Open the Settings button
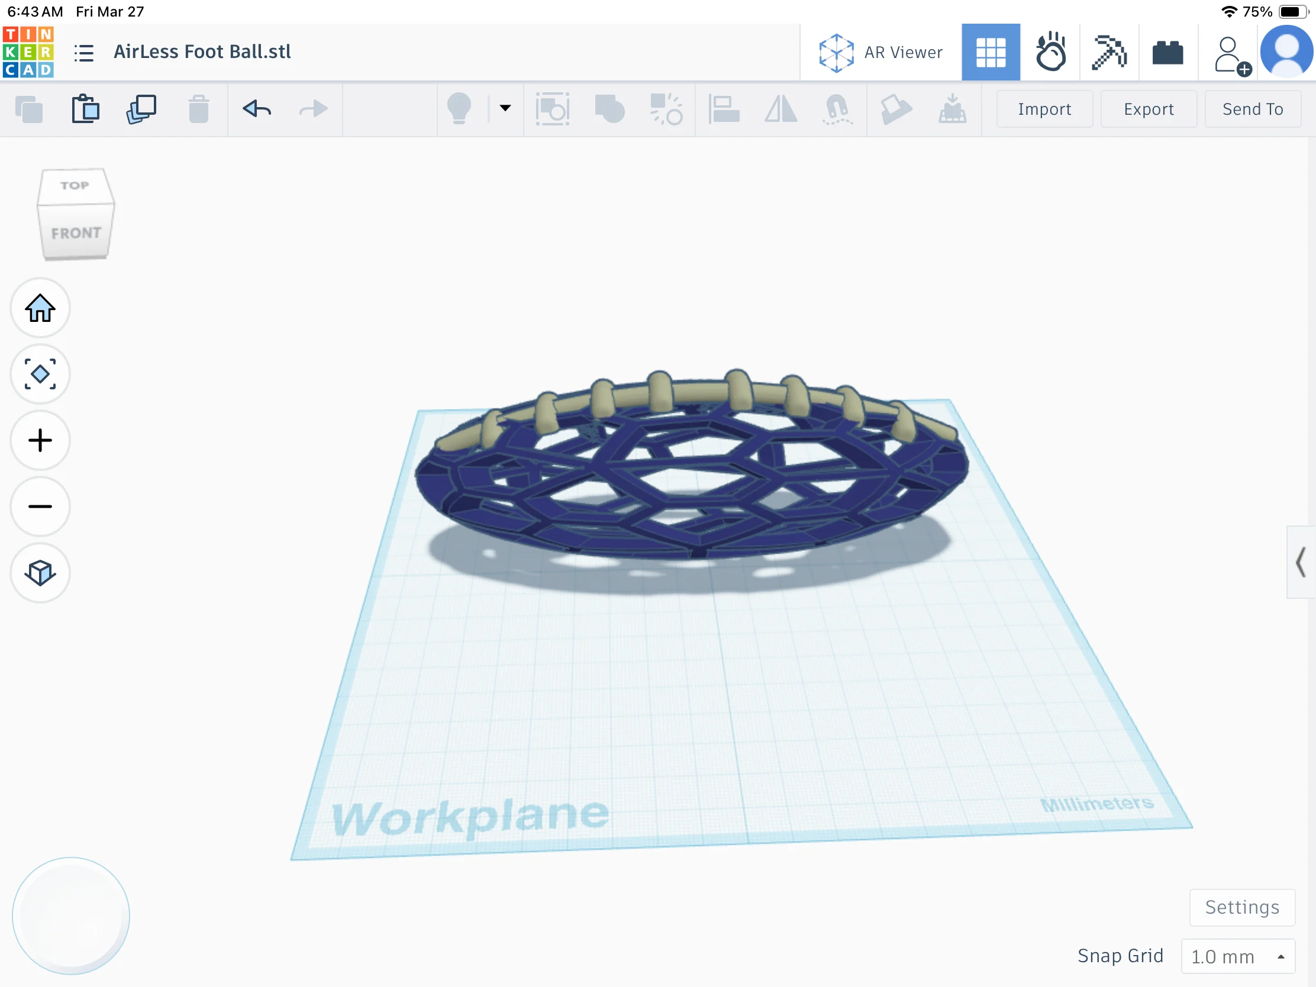The height and width of the screenshot is (987, 1316). (x=1241, y=907)
